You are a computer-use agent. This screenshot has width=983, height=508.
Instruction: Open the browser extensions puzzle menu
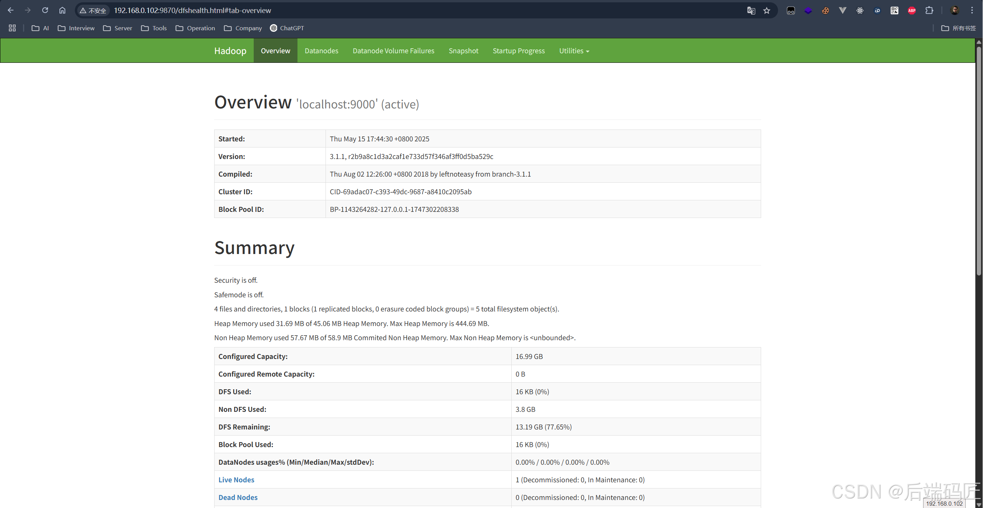click(929, 11)
